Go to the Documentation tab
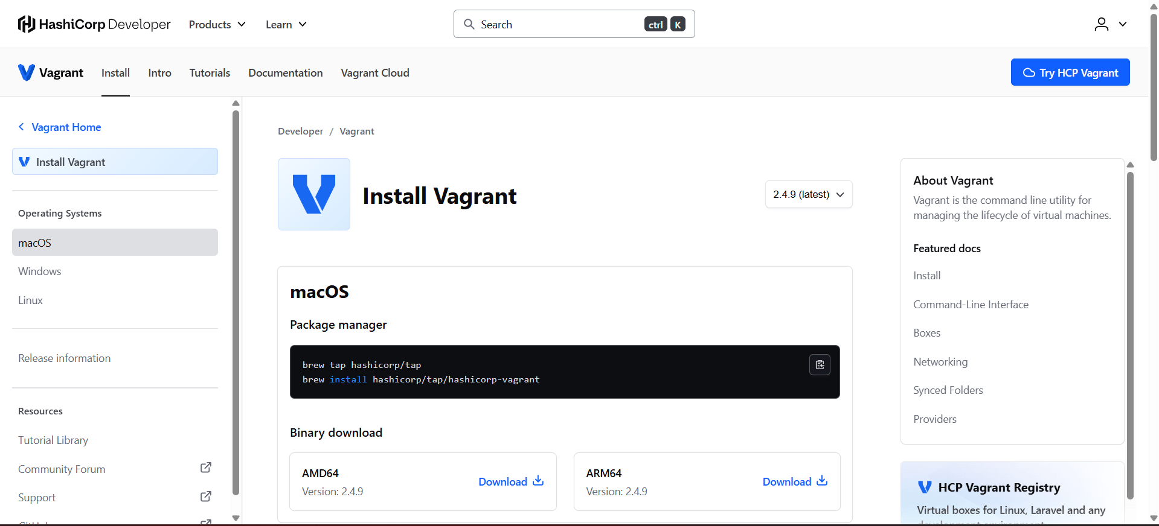The image size is (1159, 526). click(x=286, y=72)
